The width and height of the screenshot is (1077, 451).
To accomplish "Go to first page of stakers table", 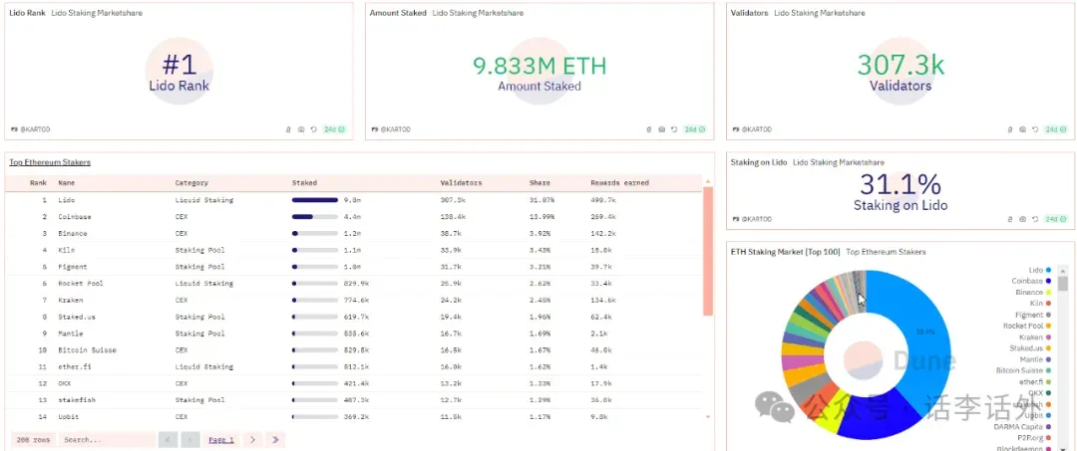I will pos(168,439).
